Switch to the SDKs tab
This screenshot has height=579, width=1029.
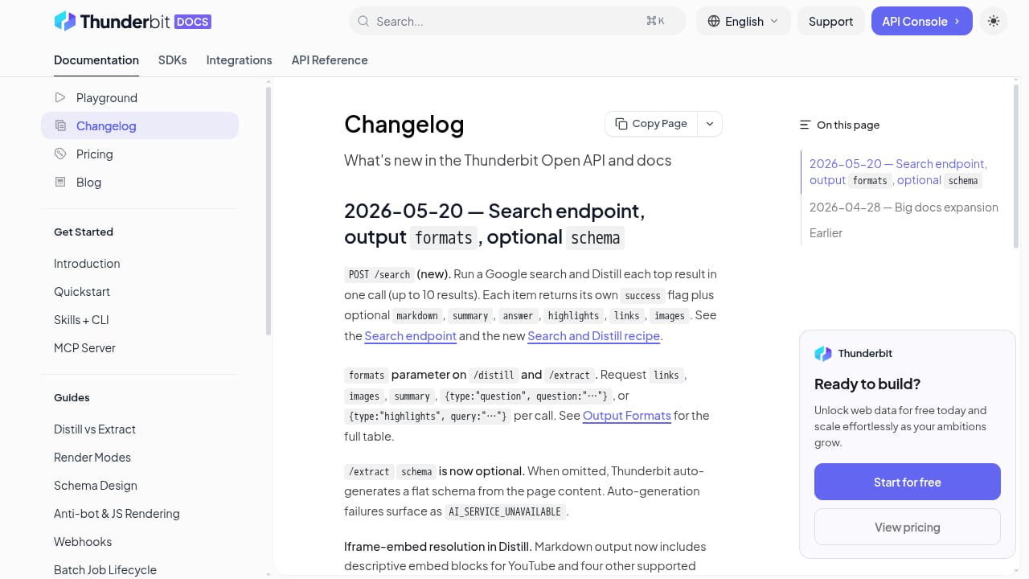coord(173,60)
